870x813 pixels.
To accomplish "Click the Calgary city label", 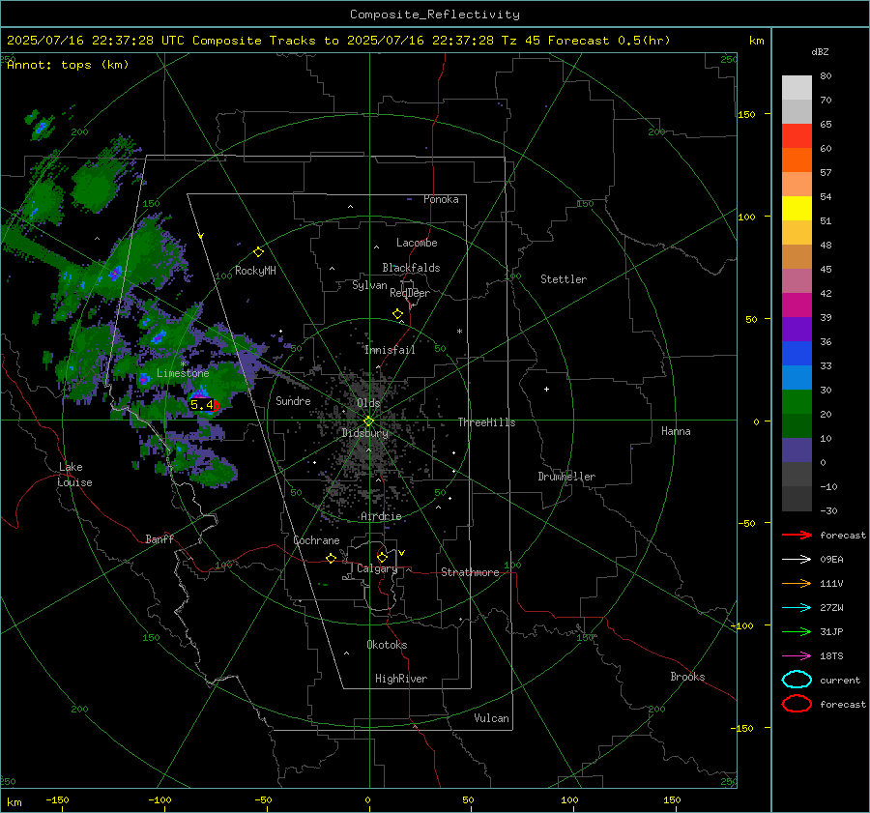I will pyautogui.click(x=377, y=568).
